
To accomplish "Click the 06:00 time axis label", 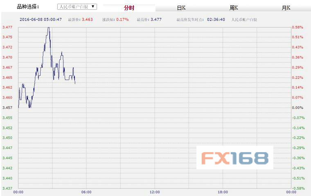I will click(x=86, y=192).
